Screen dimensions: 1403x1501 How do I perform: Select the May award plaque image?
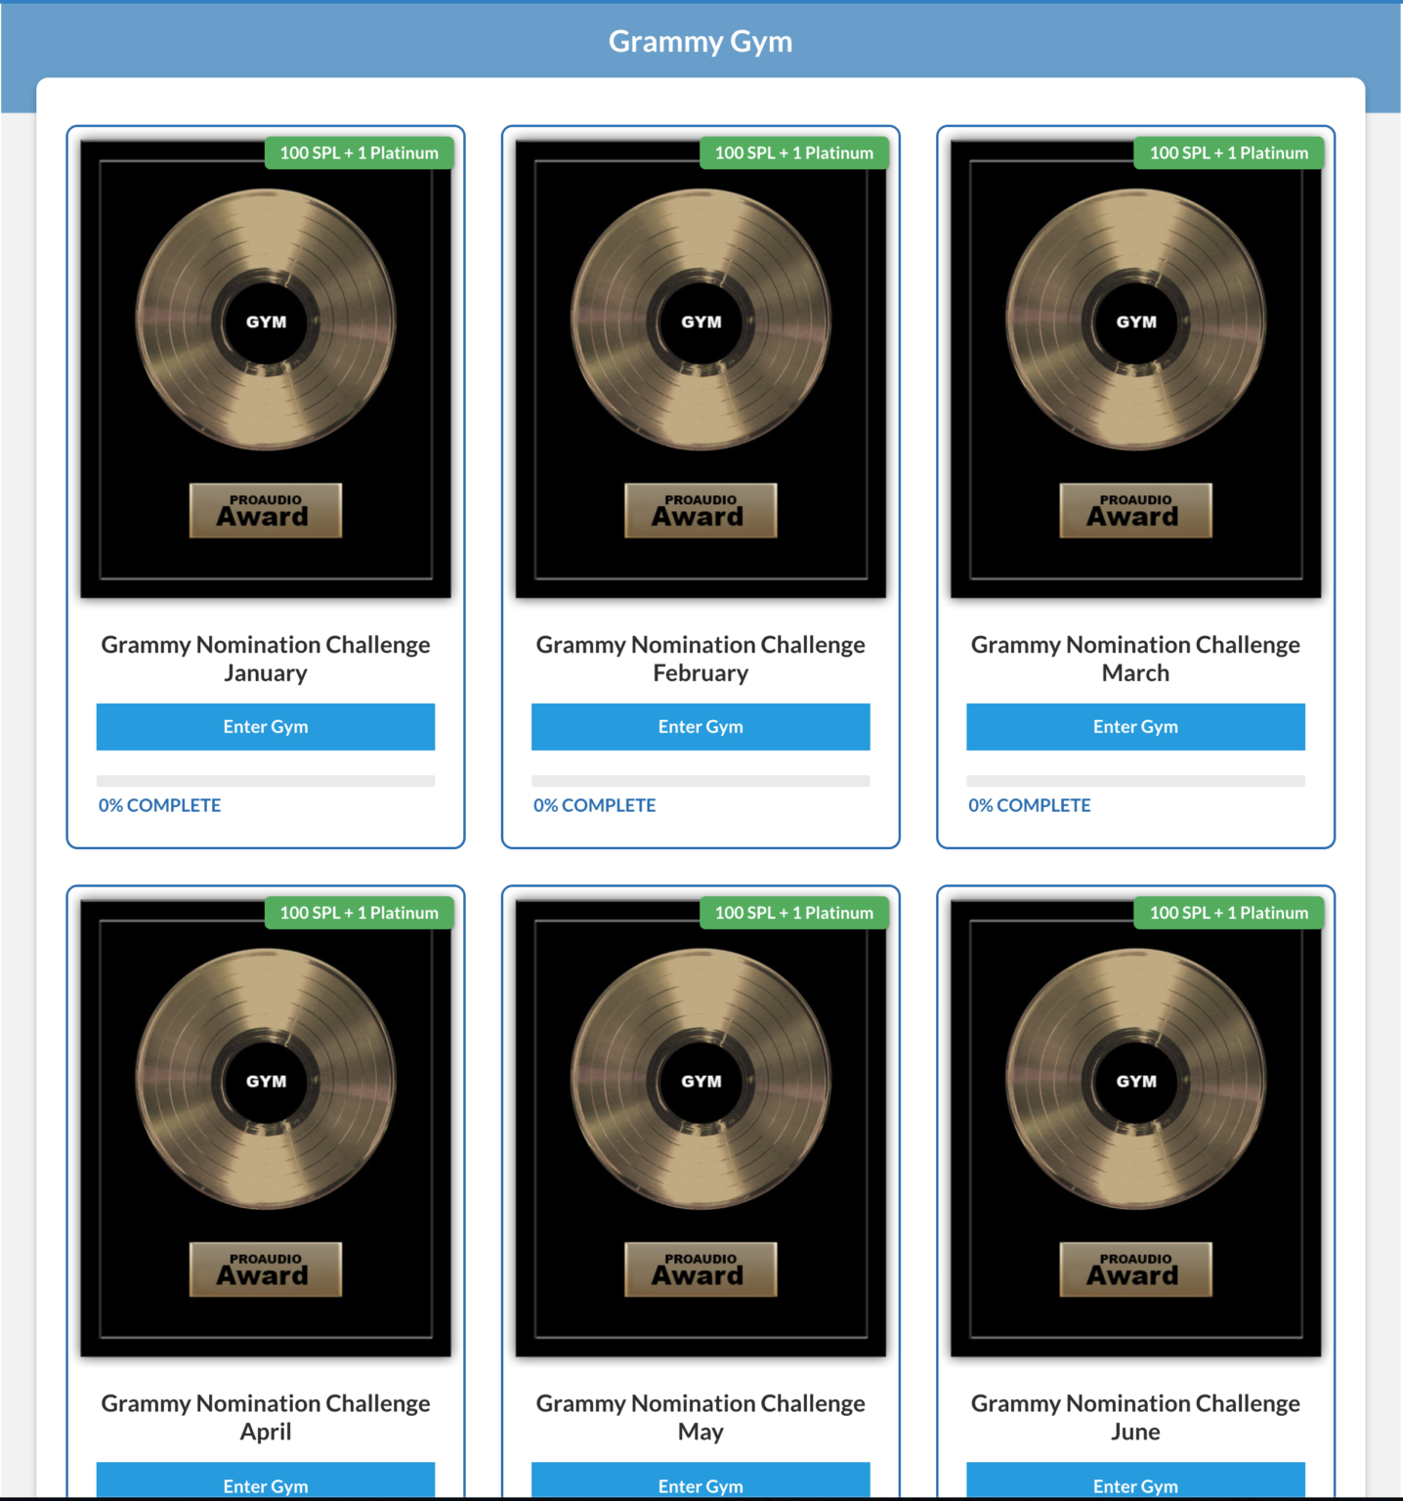pyautogui.click(x=700, y=1270)
